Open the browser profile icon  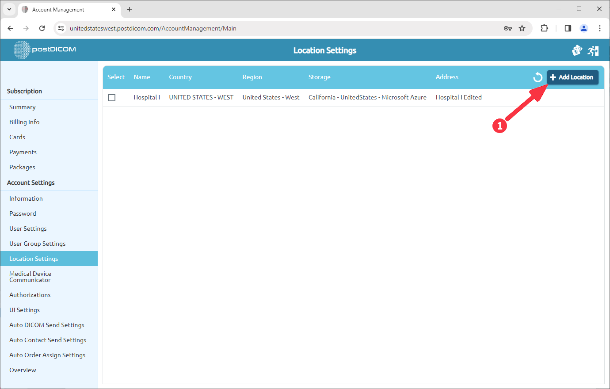(x=584, y=28)
